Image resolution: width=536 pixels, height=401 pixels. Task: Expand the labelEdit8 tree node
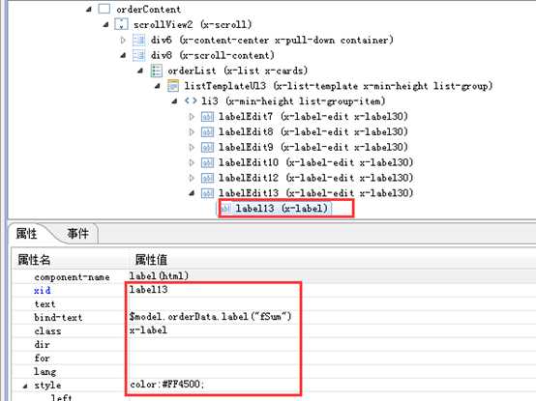192,131
